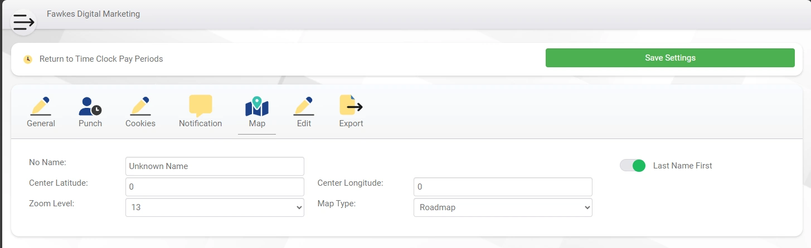Open the Punch user-clock icon
Screen dimensions: 811x248
coord(90,106)
